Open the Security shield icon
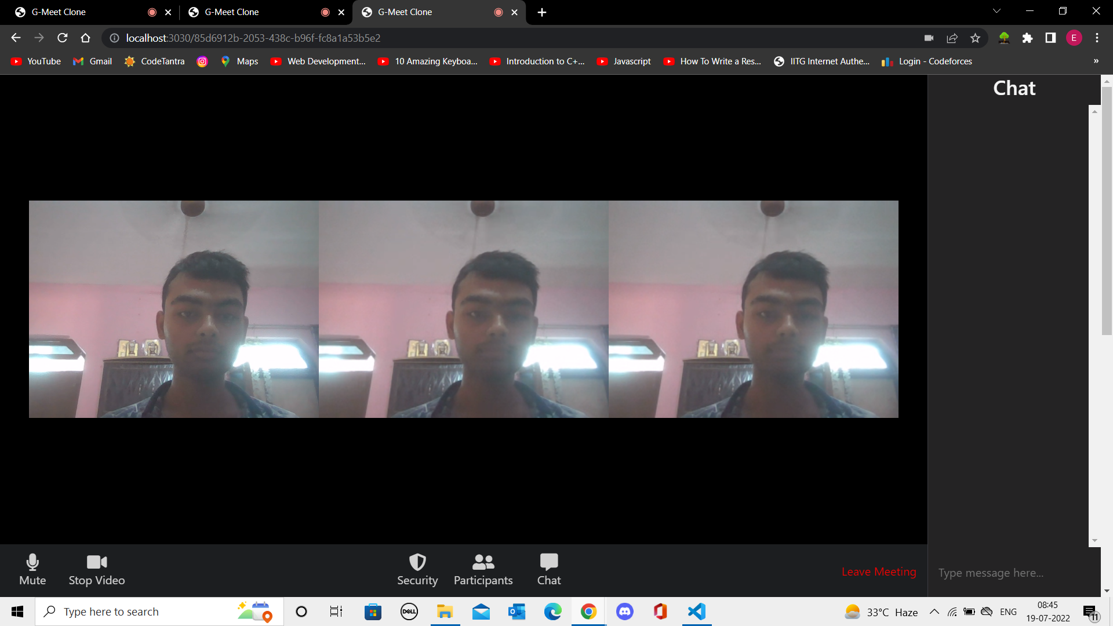The image size is (1113, 626). (x=417, y=562)
